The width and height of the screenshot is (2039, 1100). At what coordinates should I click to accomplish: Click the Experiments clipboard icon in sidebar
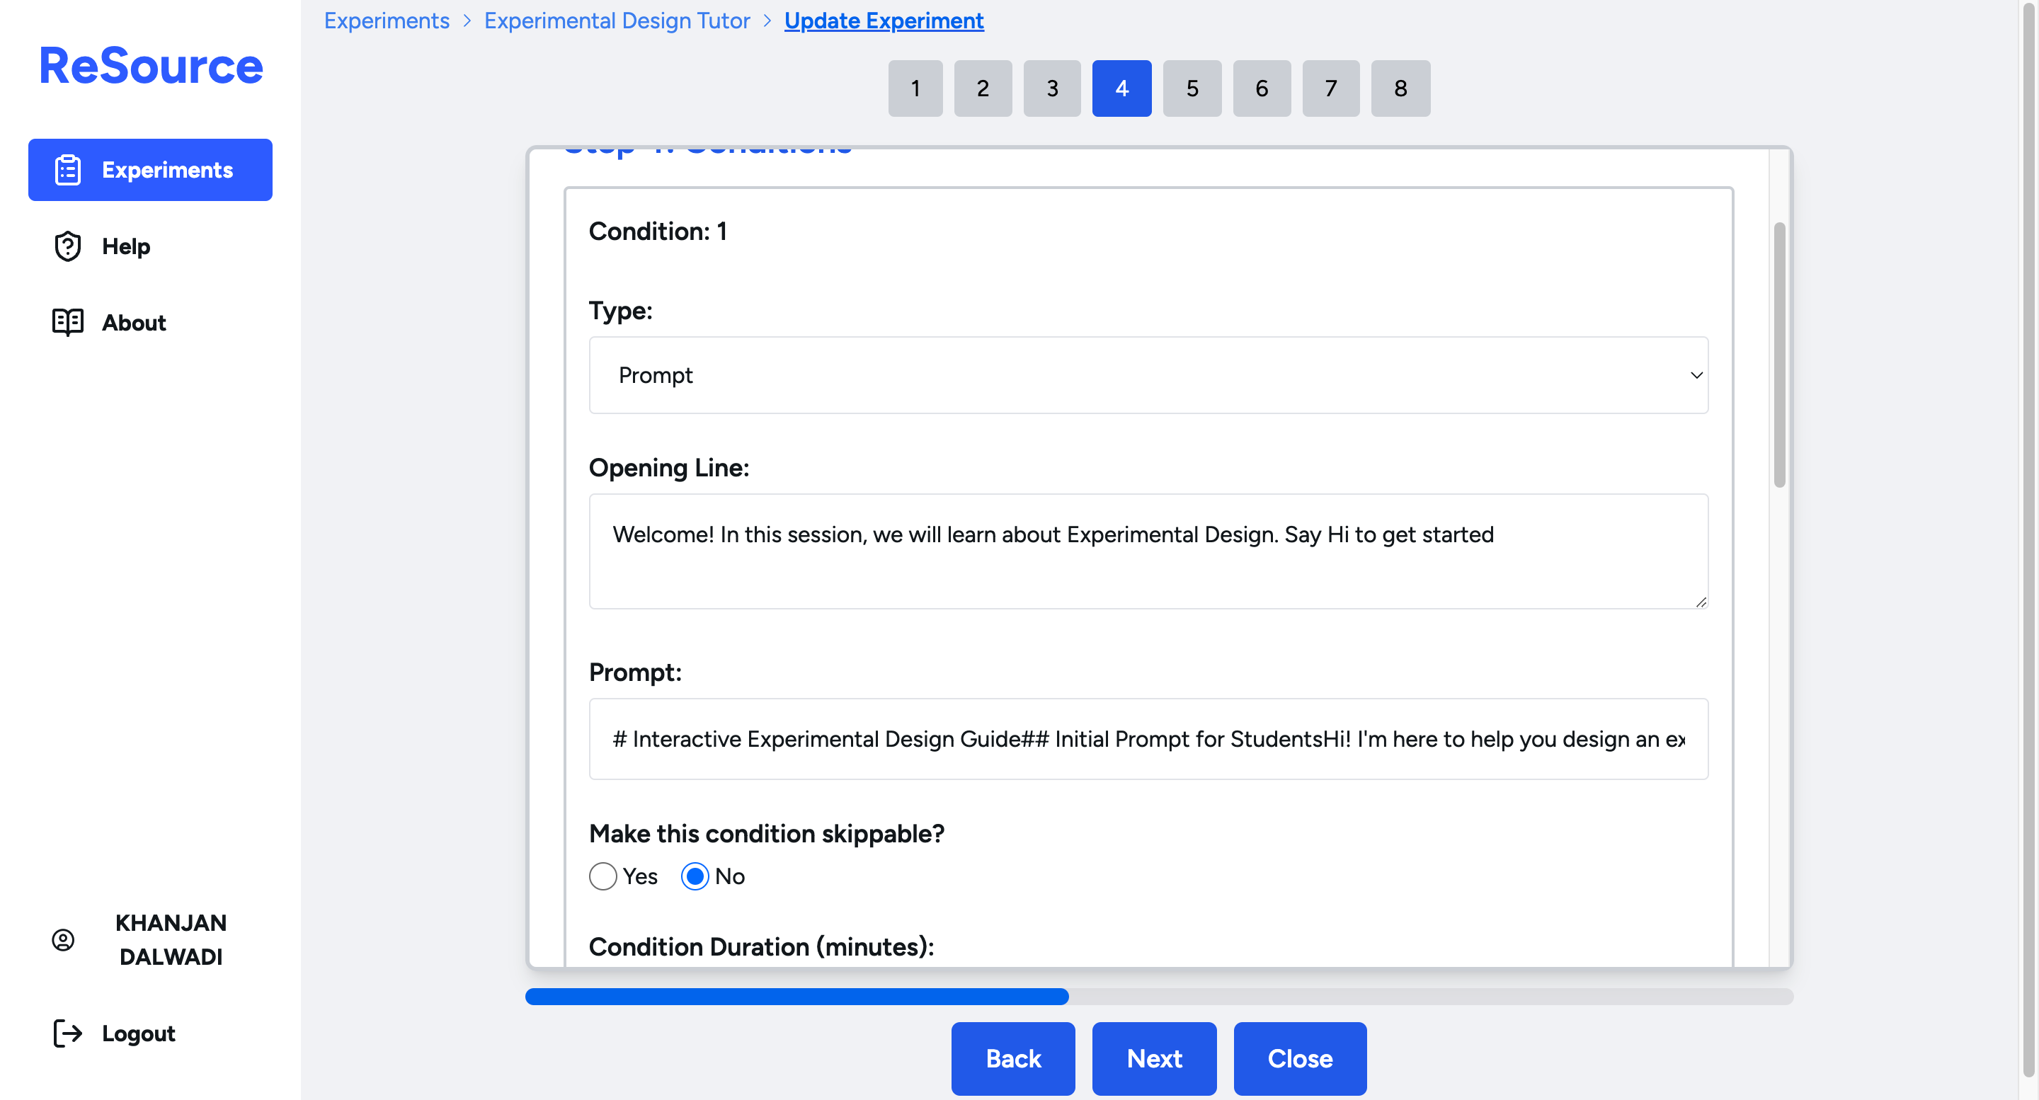pyautogui.click(x=67, y=170)
